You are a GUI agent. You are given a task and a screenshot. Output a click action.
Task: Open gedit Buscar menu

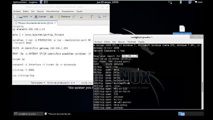[x=41, y=11]
